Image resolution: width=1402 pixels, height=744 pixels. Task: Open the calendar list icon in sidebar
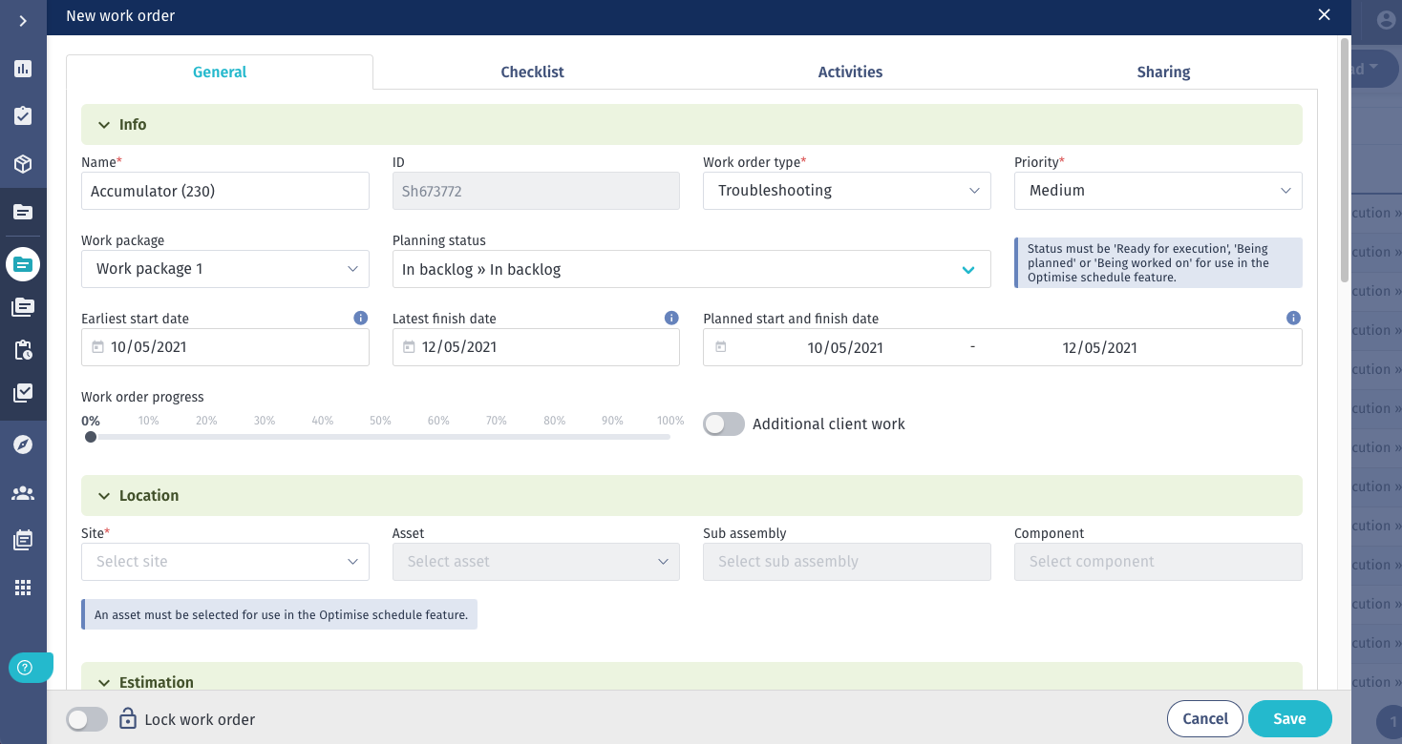23,540
